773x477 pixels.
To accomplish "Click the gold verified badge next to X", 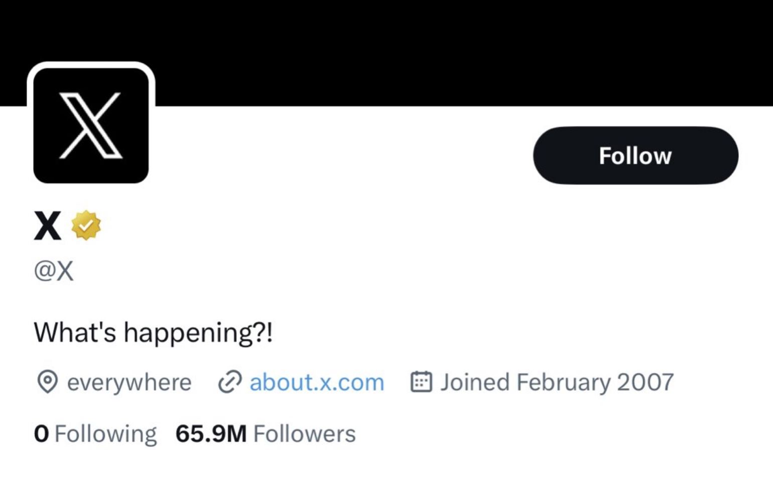I will (85, 225).
